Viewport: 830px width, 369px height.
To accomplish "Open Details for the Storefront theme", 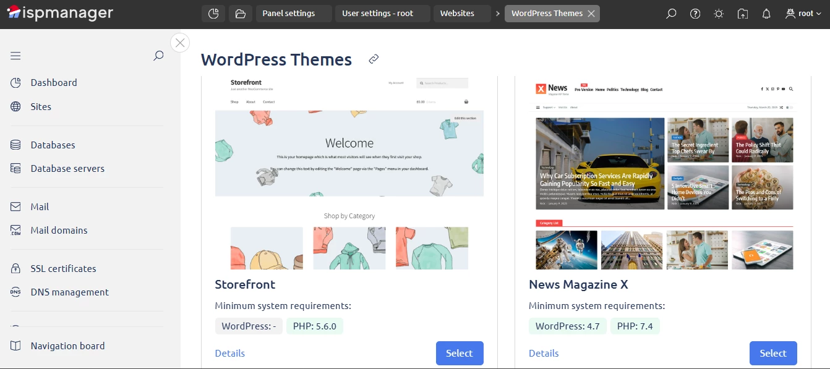I will coord(230,353).
